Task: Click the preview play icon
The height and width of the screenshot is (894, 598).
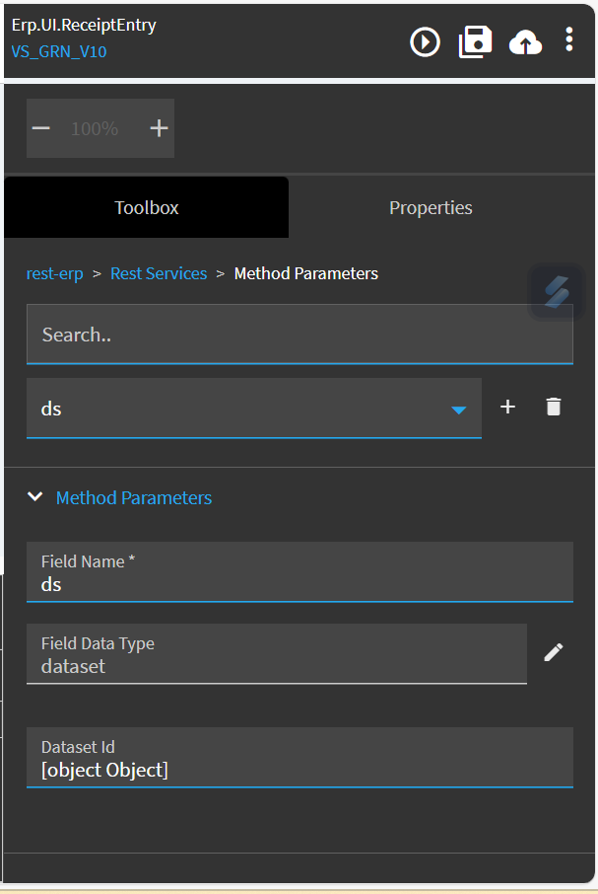Action: [x=425, y=42]
